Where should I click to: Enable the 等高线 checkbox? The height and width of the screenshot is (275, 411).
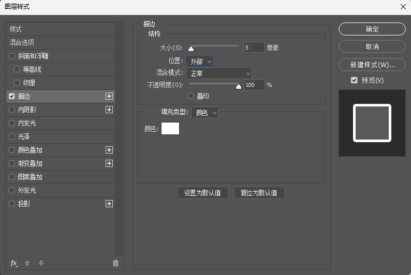17,69
